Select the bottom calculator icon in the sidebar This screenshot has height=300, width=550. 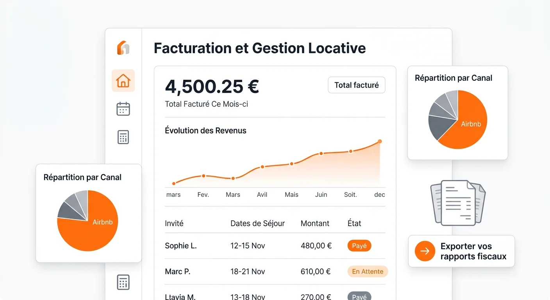click(123, 282)
